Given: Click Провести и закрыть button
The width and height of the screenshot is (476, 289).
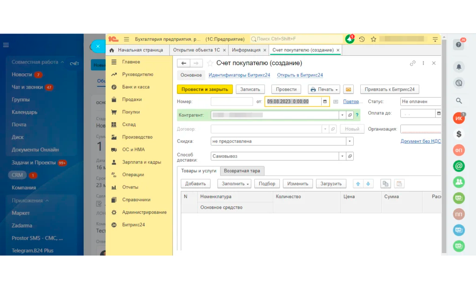Looking at the screenshot, I should point(205,89).
